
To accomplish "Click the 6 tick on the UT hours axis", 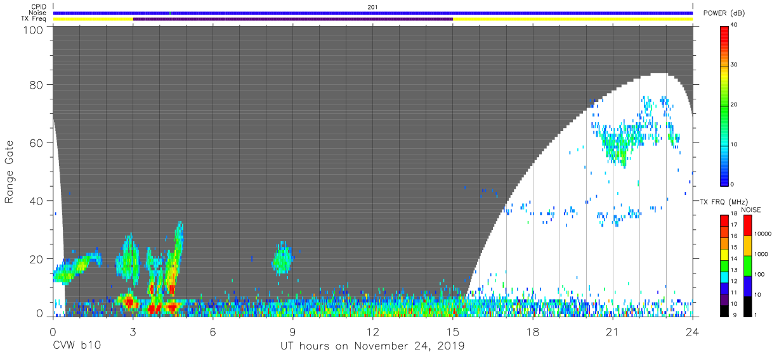I will pyautogui.click(x=213, y=332).
